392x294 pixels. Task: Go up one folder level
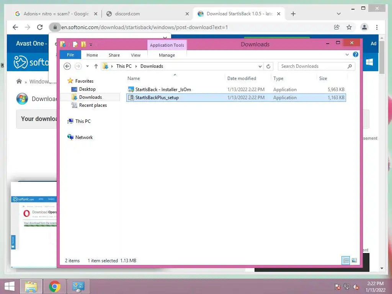pyautogui.click(x=96, y=66)
